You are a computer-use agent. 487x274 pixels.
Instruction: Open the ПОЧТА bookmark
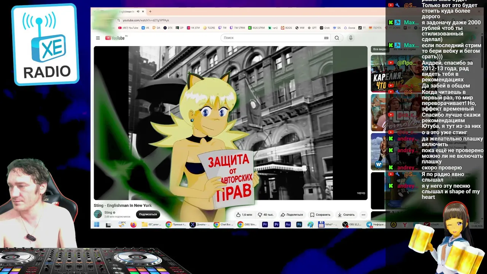pyautogui.click(x=375, y=28)
